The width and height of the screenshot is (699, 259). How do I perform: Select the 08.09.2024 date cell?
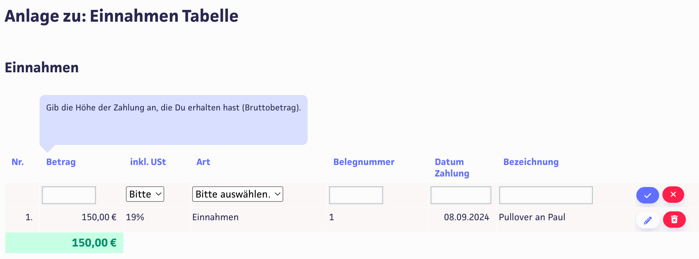tap(466, 217)
